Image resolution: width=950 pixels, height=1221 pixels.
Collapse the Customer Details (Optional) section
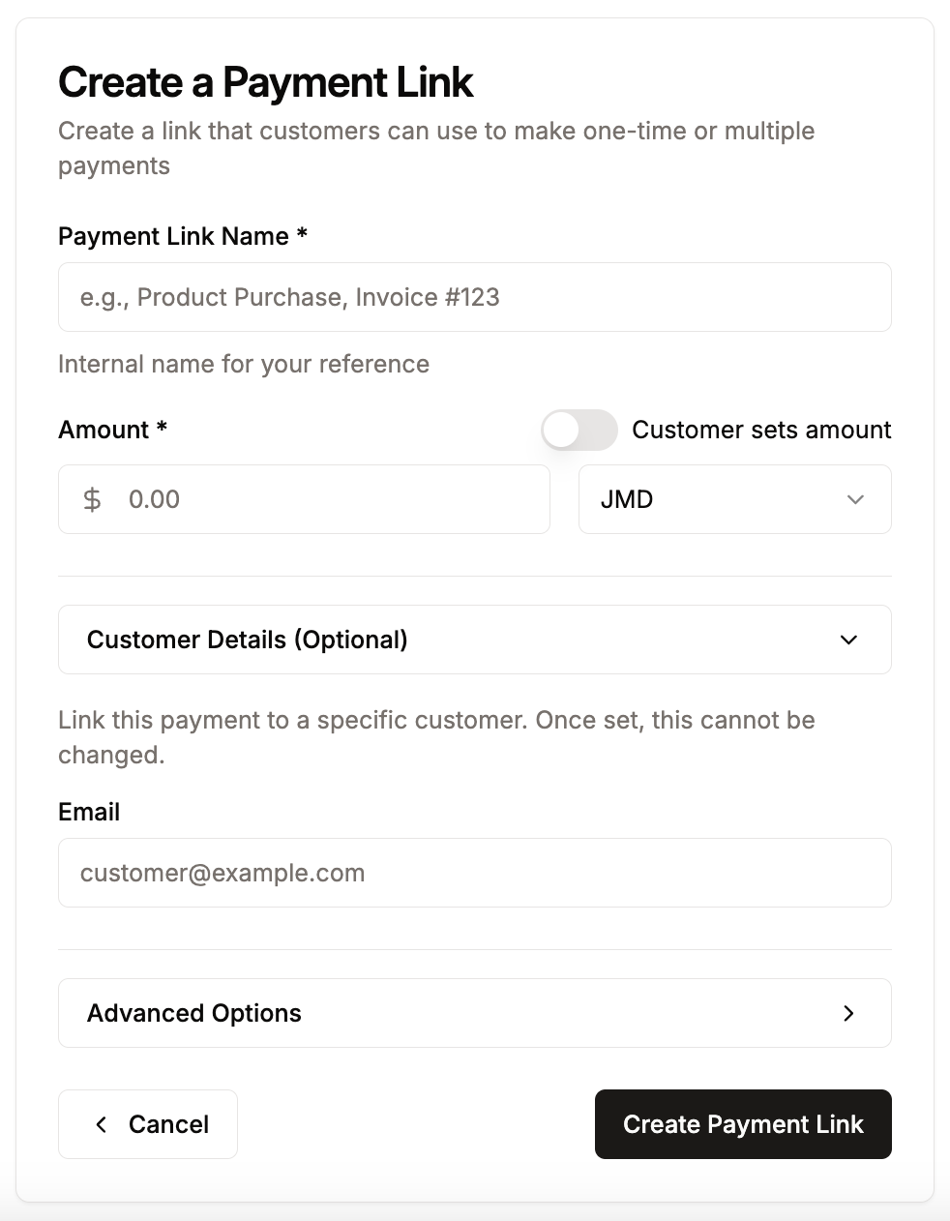click(x=474, y=640)
